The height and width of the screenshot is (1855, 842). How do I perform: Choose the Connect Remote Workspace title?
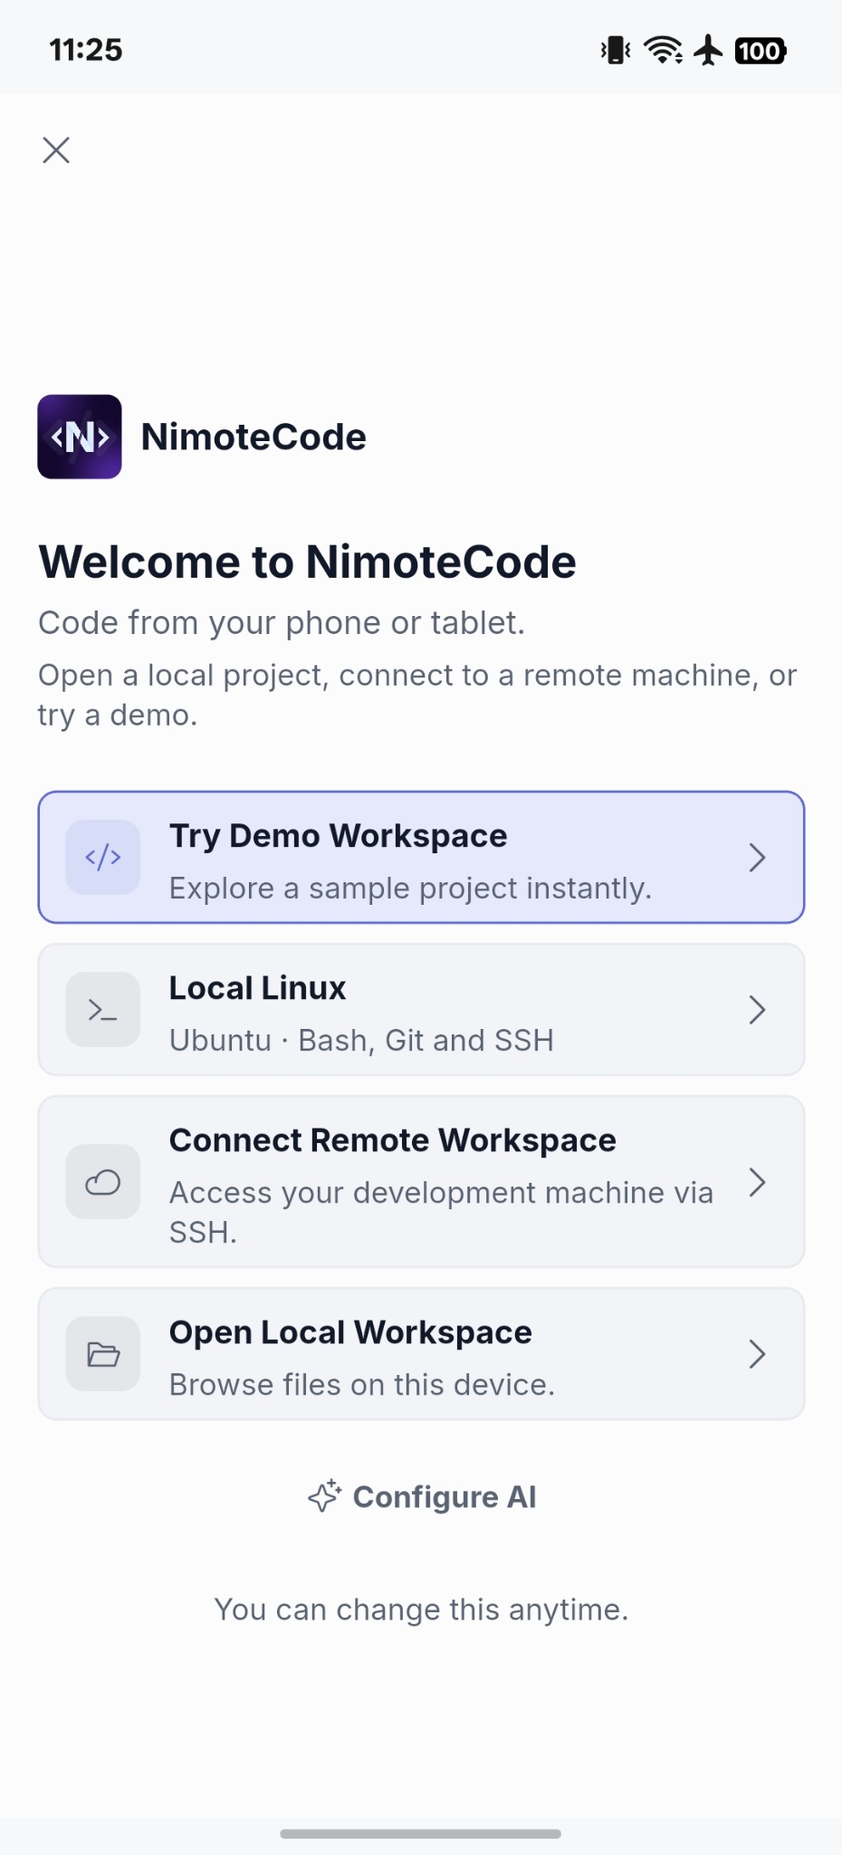(393, 1140)
